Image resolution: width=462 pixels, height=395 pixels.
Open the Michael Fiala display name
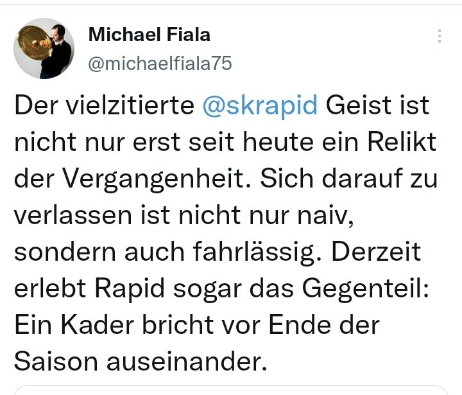click(x=150, y=35)
